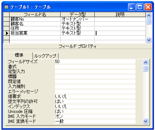
Task: Click the 標題 property label
Action: pos(12,77)
